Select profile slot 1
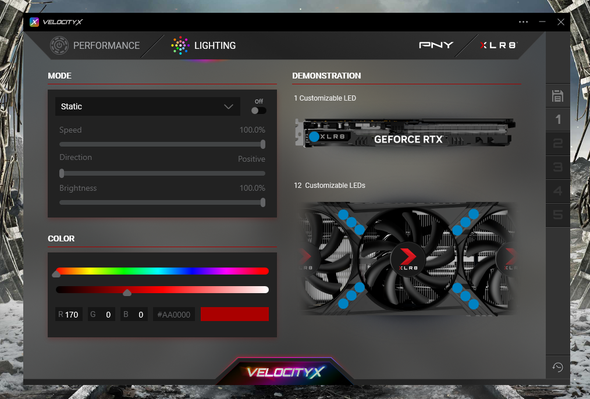 click(x=557, y=120)
